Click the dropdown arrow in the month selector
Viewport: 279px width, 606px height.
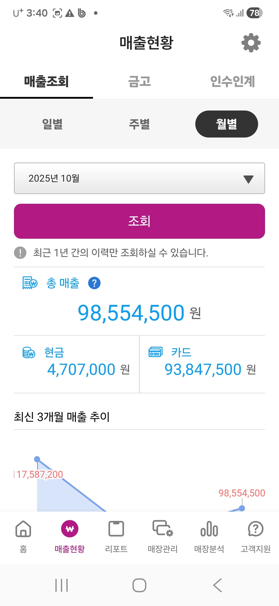tap(248, 179)
